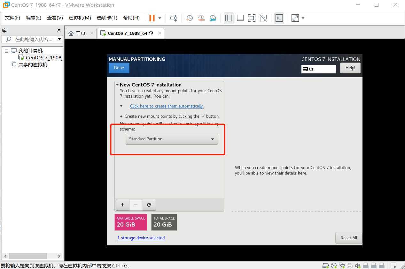
Task: Click the VMware Workstation title bar icon
Action: [6, 5]
